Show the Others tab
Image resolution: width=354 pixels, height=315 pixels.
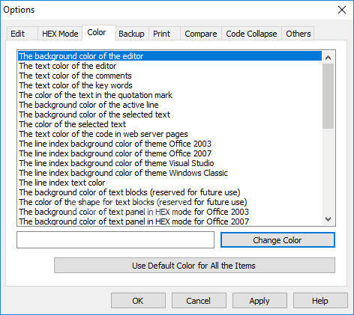pyautogui.click(x=298, y=34)
